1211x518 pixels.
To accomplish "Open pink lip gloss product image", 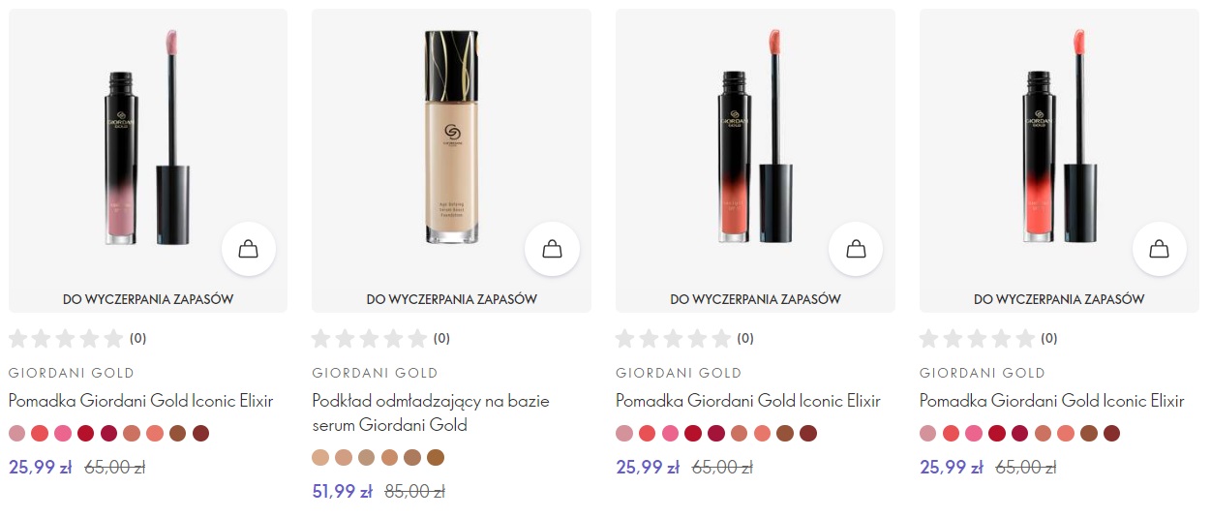I will point(147,138).
